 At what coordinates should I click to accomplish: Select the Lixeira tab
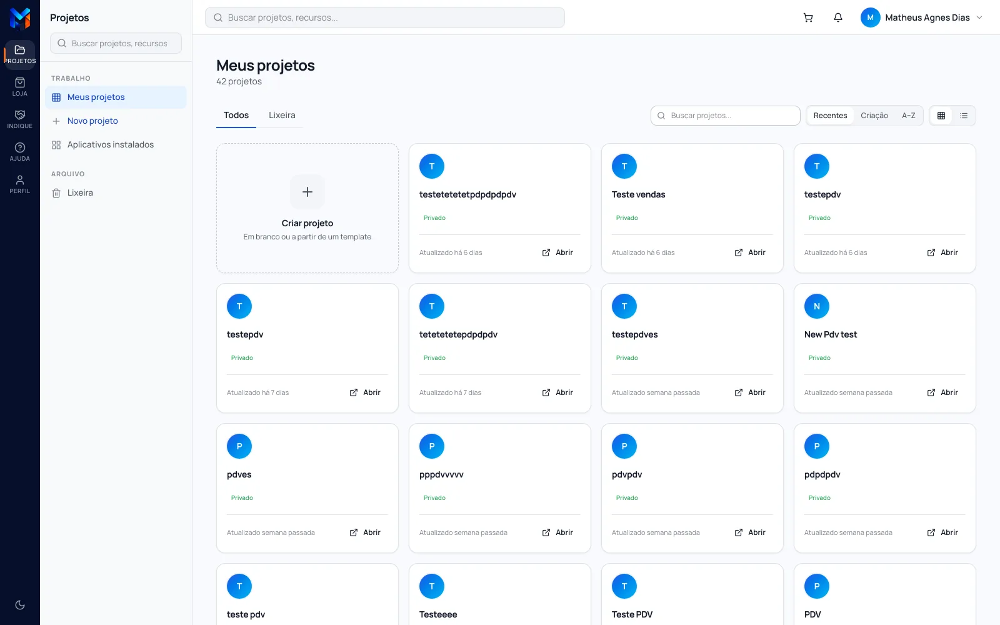coord(282,115)
